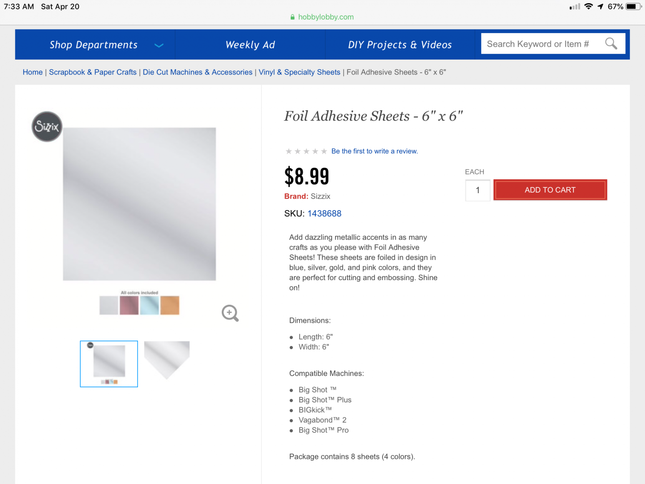Open 'Be the first to write a review' link

click(374, 151)
